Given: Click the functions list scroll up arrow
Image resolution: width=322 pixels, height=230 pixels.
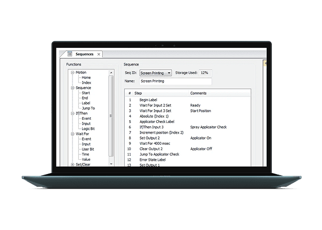Looking at the screenshot, I should (111, 72).
